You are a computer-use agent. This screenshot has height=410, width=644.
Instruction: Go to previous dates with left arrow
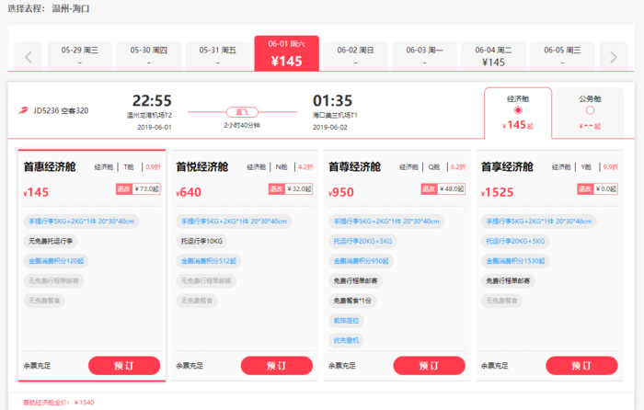[28, 57]
